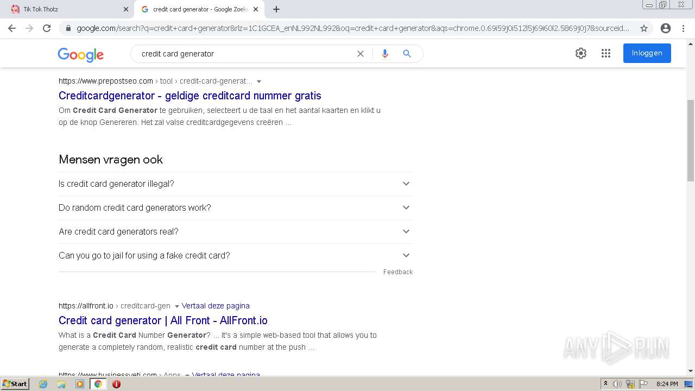Open a new tab with plus icon
Screen dimensions: 695x391
[x=276, y=9]
